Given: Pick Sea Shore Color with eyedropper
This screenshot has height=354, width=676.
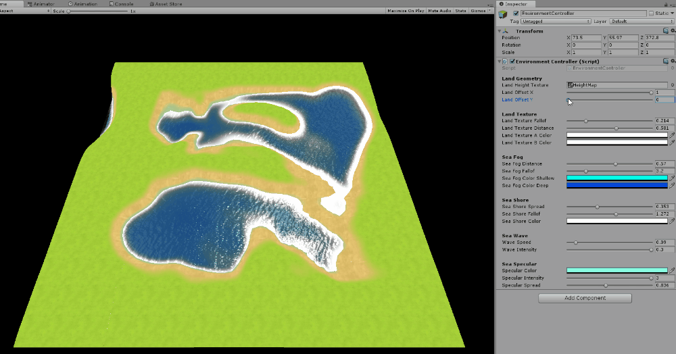Looking at the screenshot, I should [x=672, y=221].
